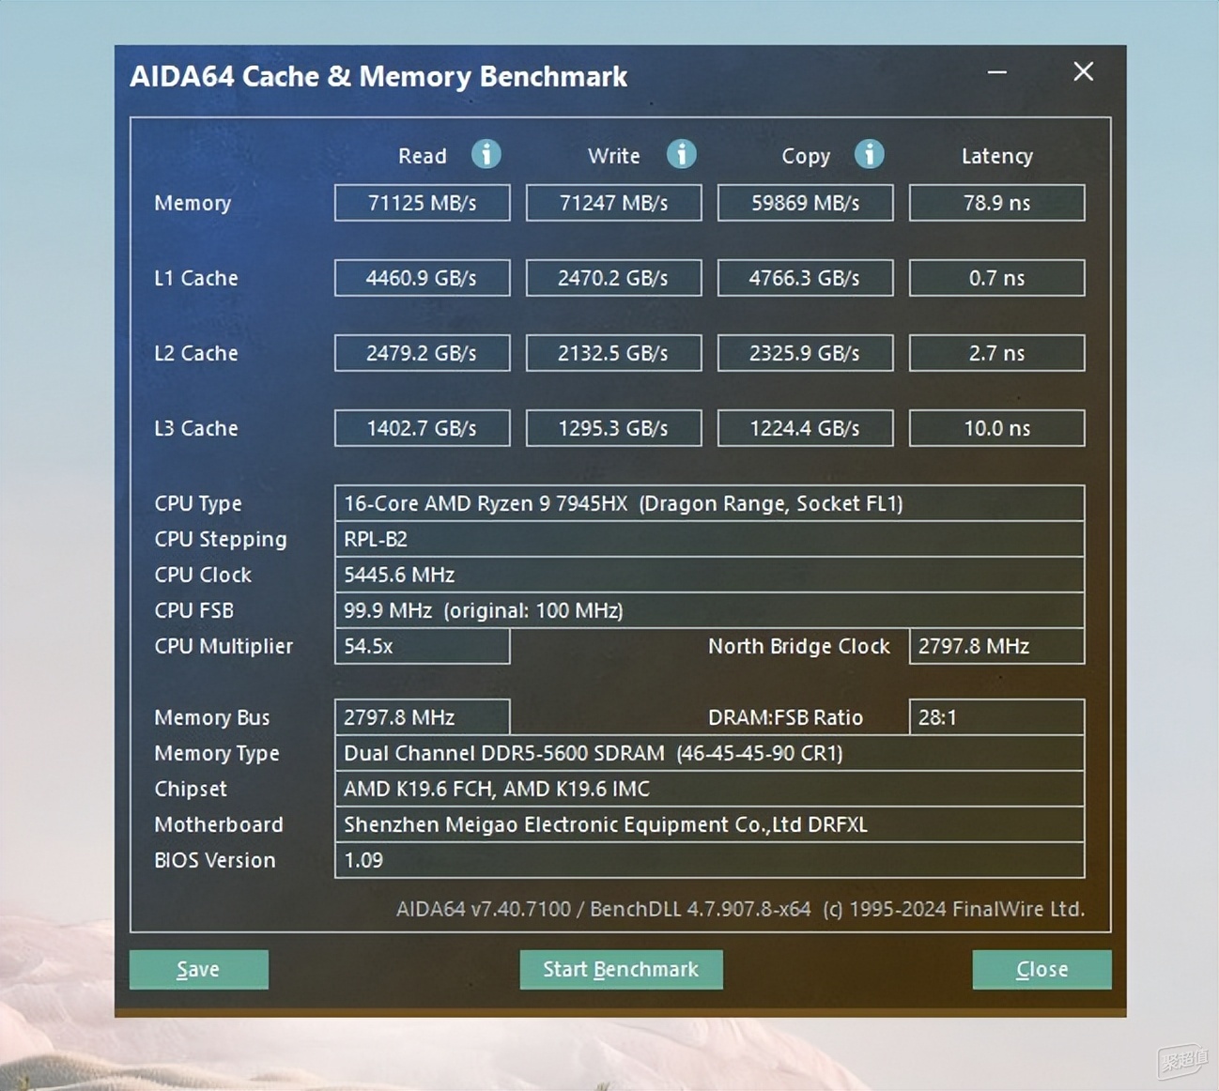Select Memory Read value 71125 MB/s
Viewport: 1219px width, 1091px height.
[x=423, y=203]
